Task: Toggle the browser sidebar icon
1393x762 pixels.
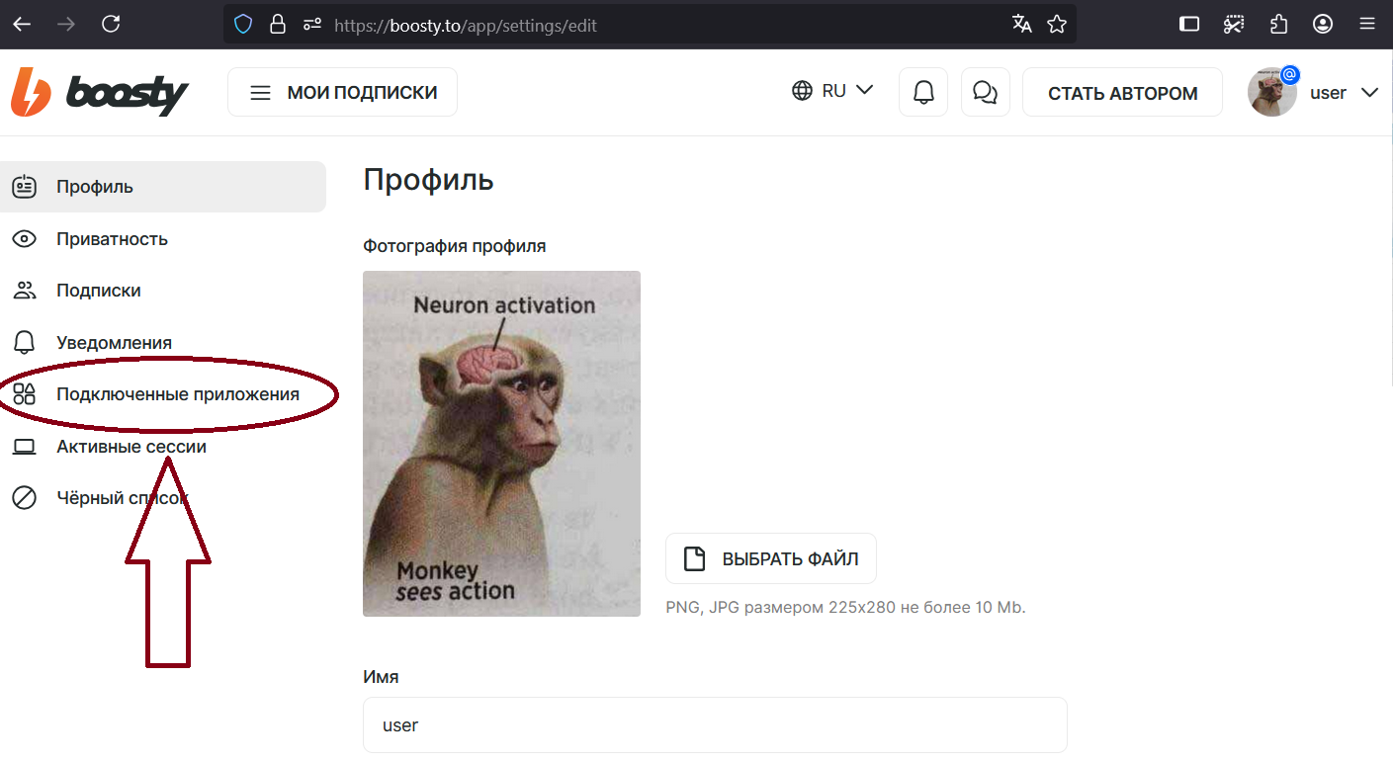Action: pos(1189,25)
